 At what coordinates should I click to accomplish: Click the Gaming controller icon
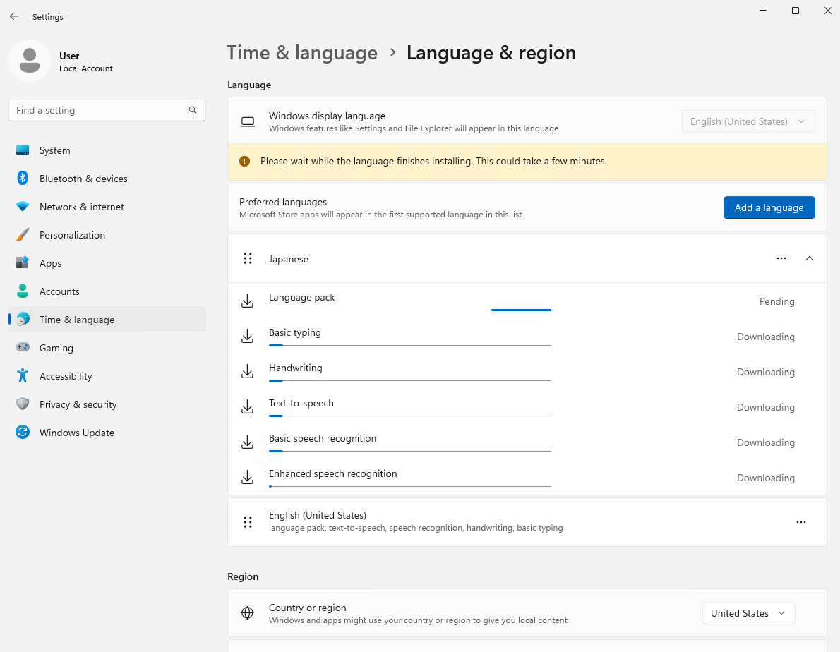coord(23,347)
